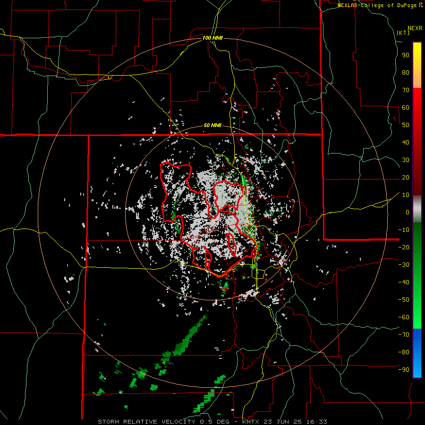Click the 50 value on the velocity scale

[x=406, y=125]
